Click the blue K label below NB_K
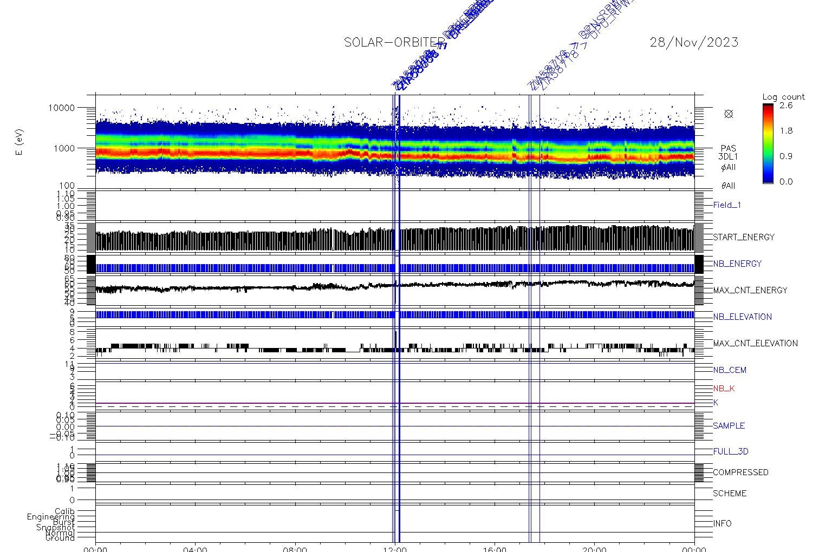819x552 pixels. pos(716,403)
